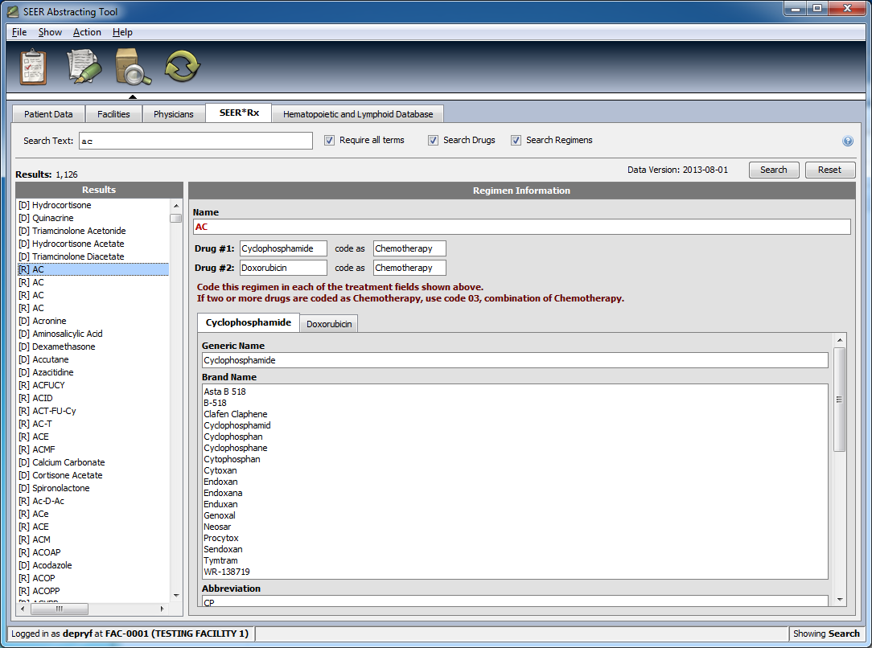This screenshot has height=648, width=872.
Task: Open the box with magnifier search icon
Action: tap(133, 67)
